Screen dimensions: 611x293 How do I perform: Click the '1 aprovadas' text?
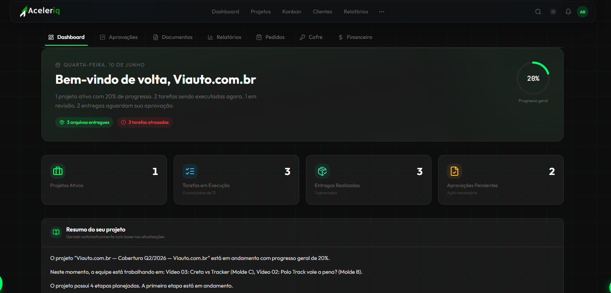click(326, 193)
